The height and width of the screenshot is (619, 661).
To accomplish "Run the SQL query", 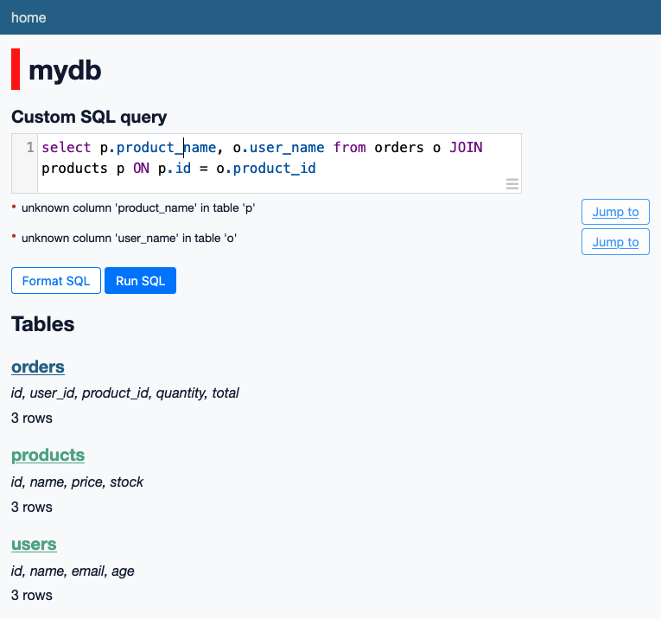I will (x=140, y=281).
